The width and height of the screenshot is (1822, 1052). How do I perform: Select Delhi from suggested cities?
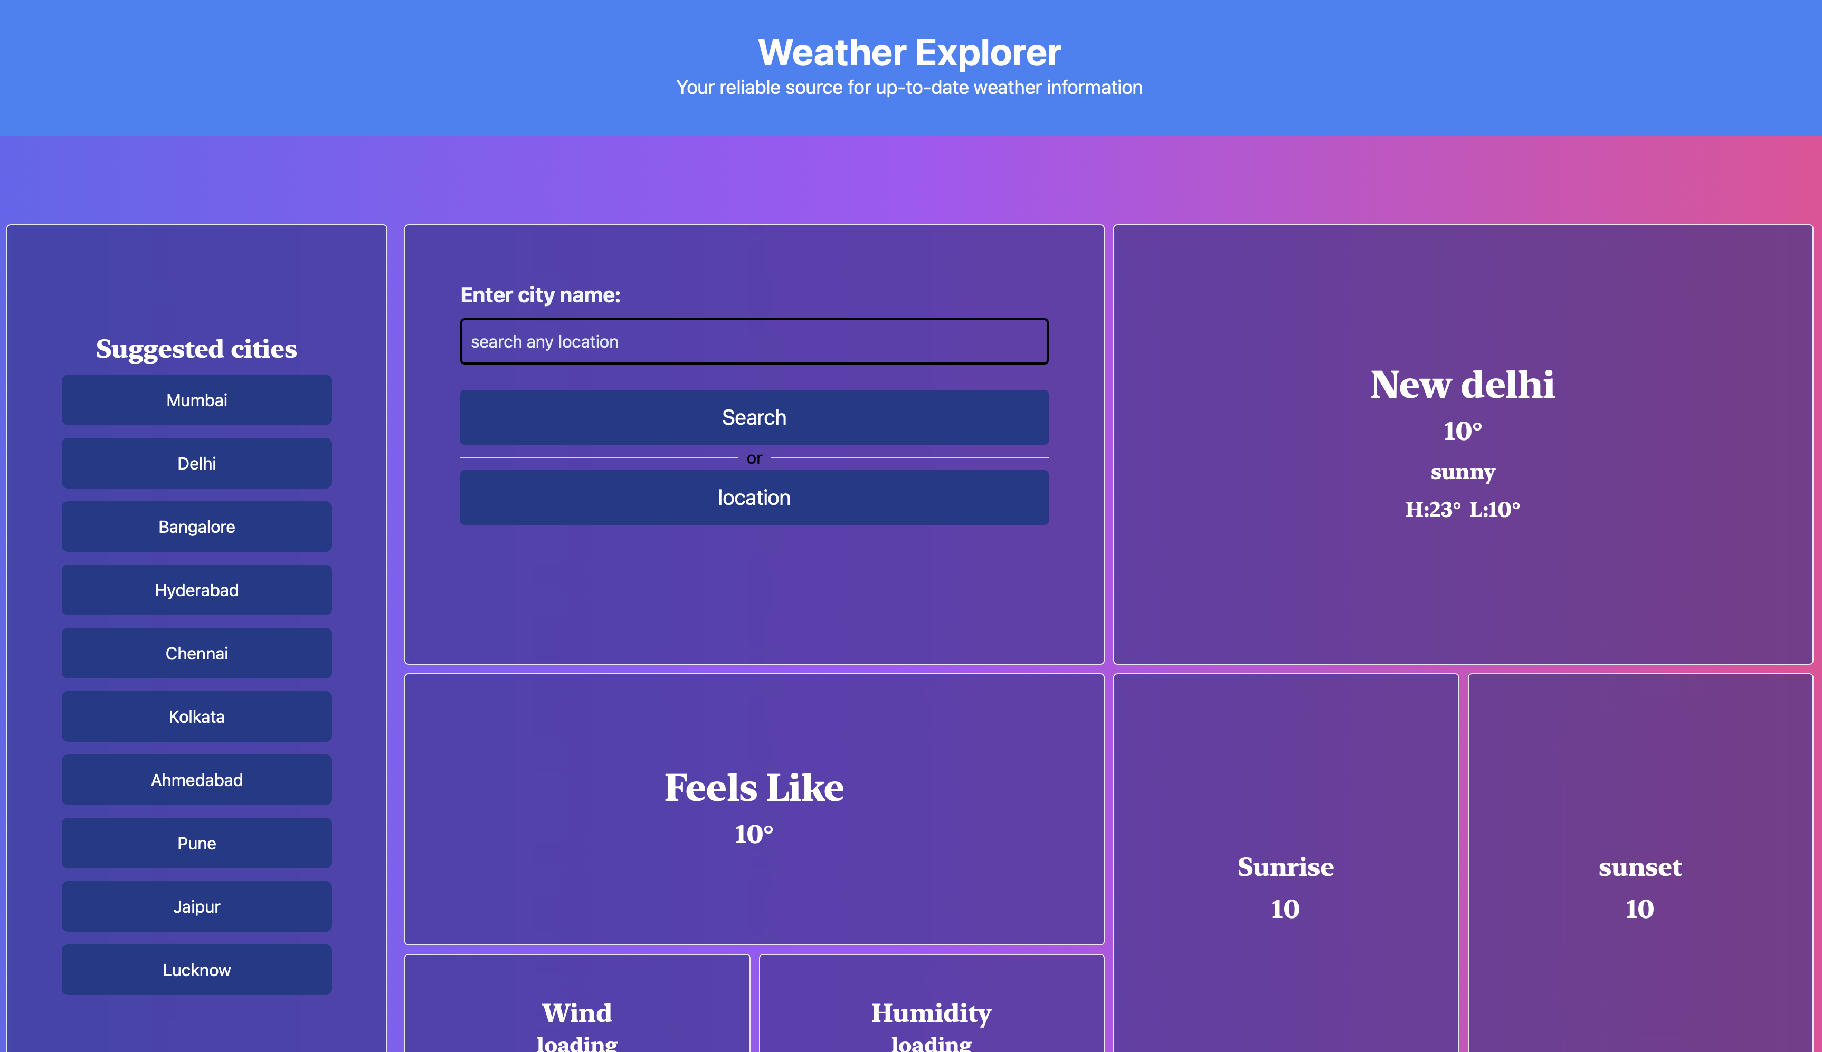pos(195,463)
